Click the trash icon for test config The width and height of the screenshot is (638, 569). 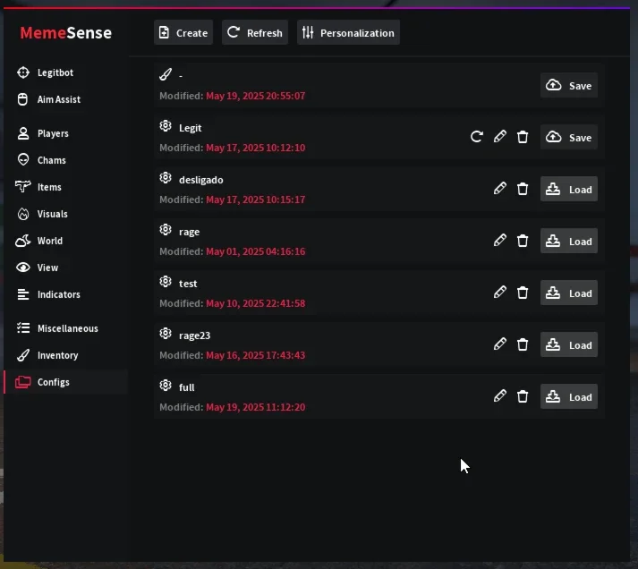click(x=523, y=293)
